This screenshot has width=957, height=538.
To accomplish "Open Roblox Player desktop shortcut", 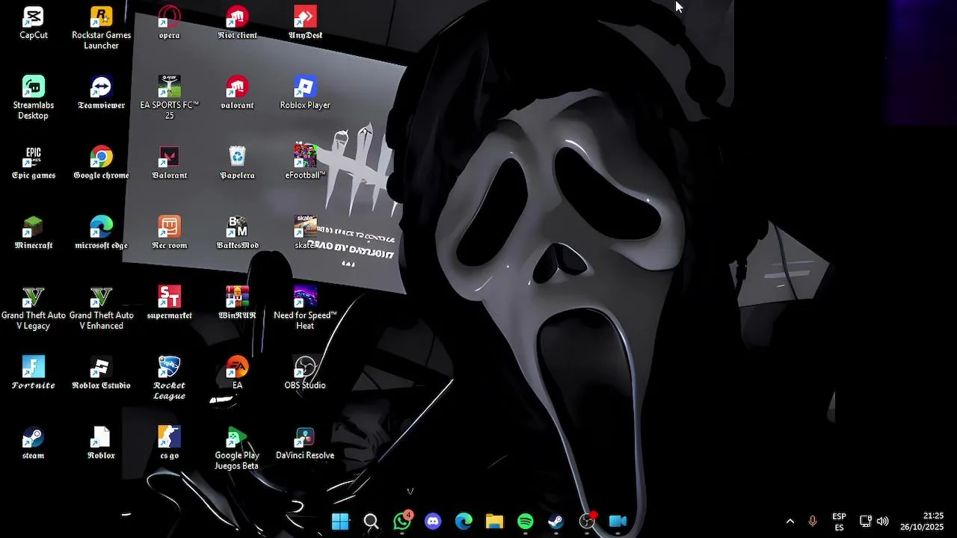I will click(x=305, y=93).
